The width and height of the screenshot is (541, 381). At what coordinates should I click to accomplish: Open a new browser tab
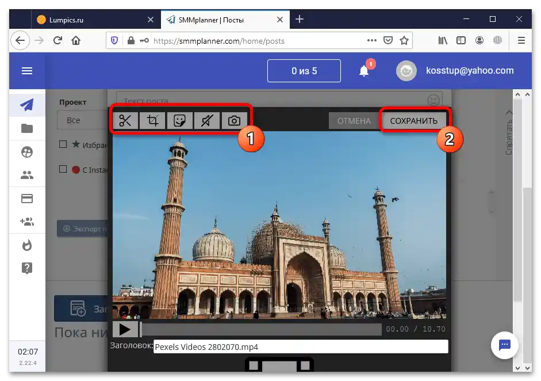[x=300, y=20]
